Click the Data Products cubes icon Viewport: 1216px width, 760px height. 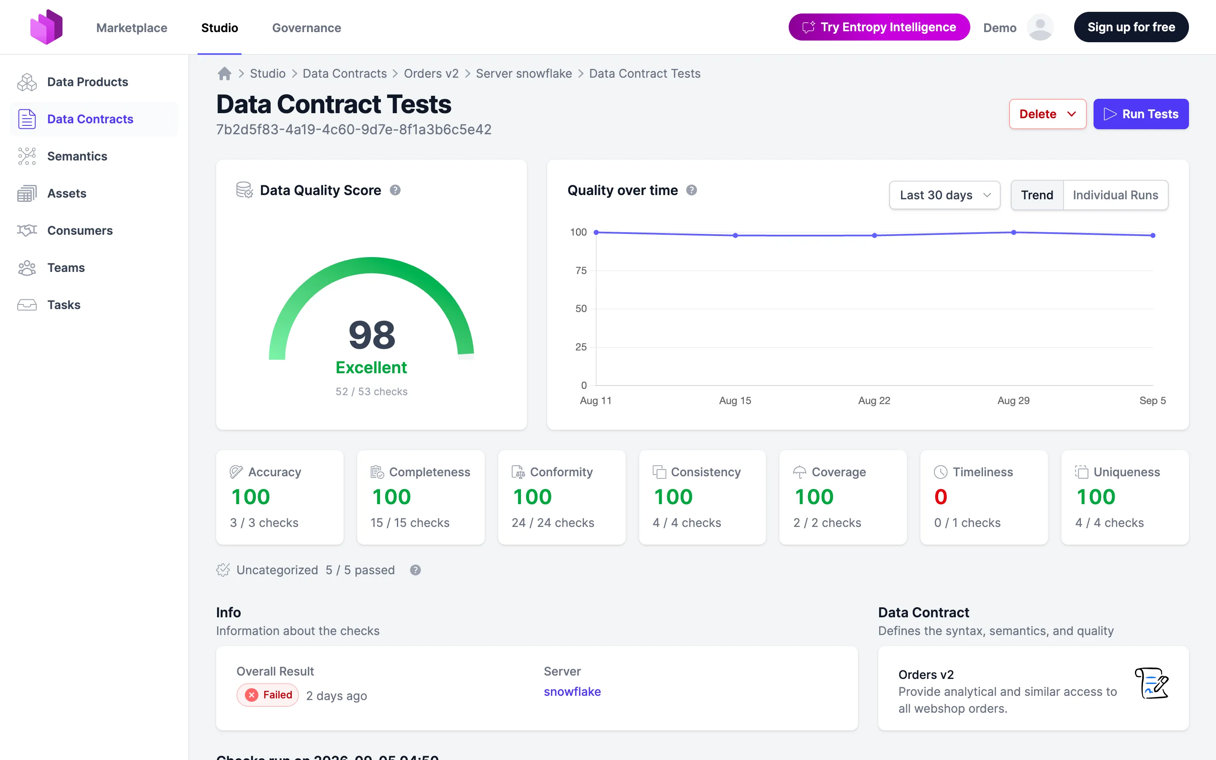click(x=27, y=82)
